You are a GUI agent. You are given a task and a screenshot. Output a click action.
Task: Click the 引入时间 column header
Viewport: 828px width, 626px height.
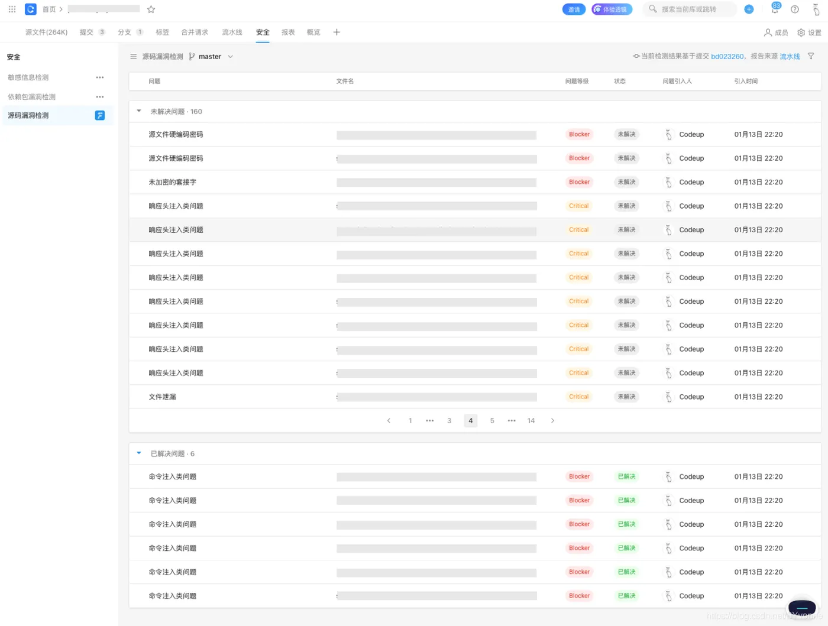746,81
